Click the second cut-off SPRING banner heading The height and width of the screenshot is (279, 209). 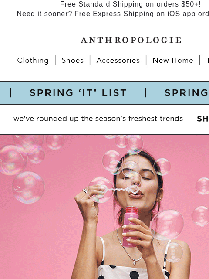[x=187, y=93]
